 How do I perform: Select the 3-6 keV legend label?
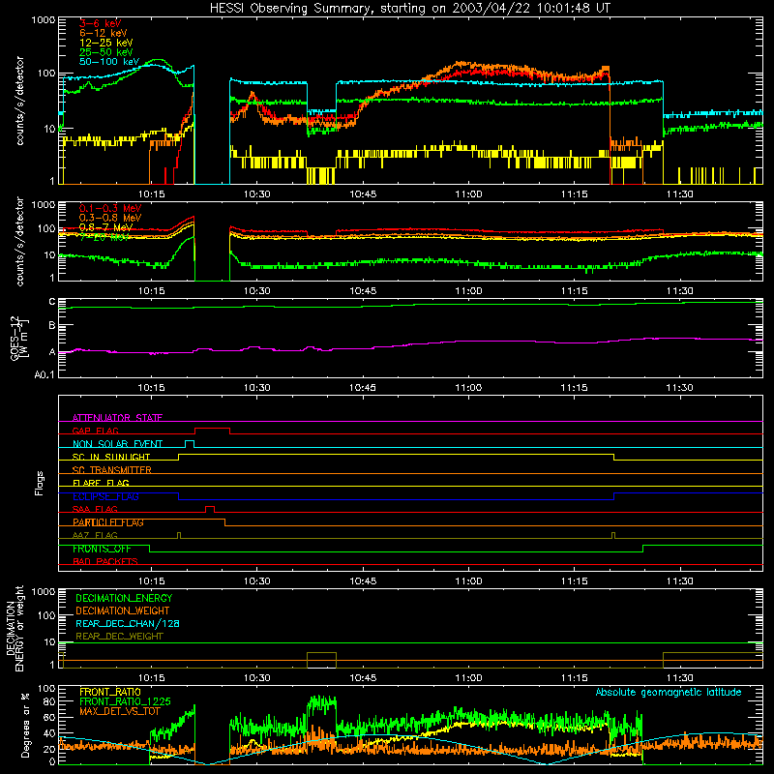100,23
